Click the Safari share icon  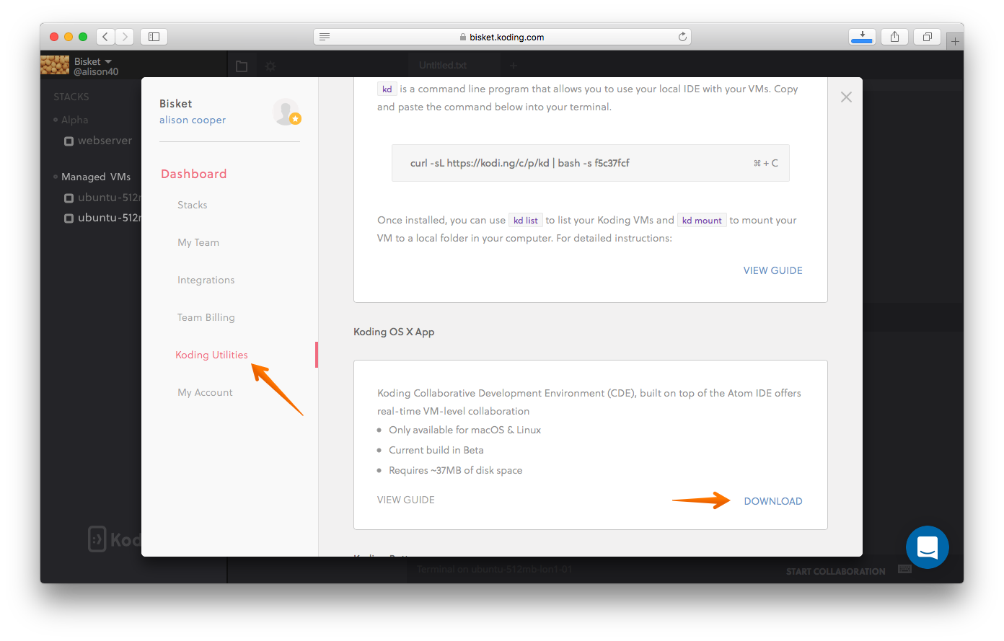click(x=894, y=37)
